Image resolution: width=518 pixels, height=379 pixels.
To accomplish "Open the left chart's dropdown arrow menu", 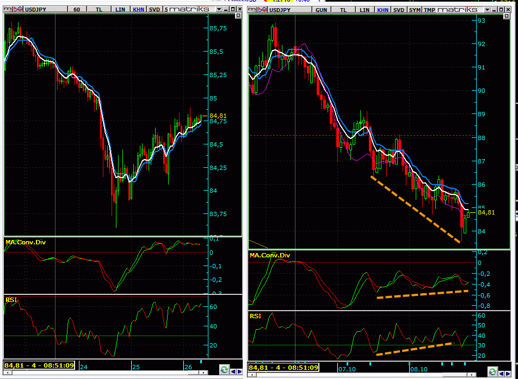I will coord(219,9).
